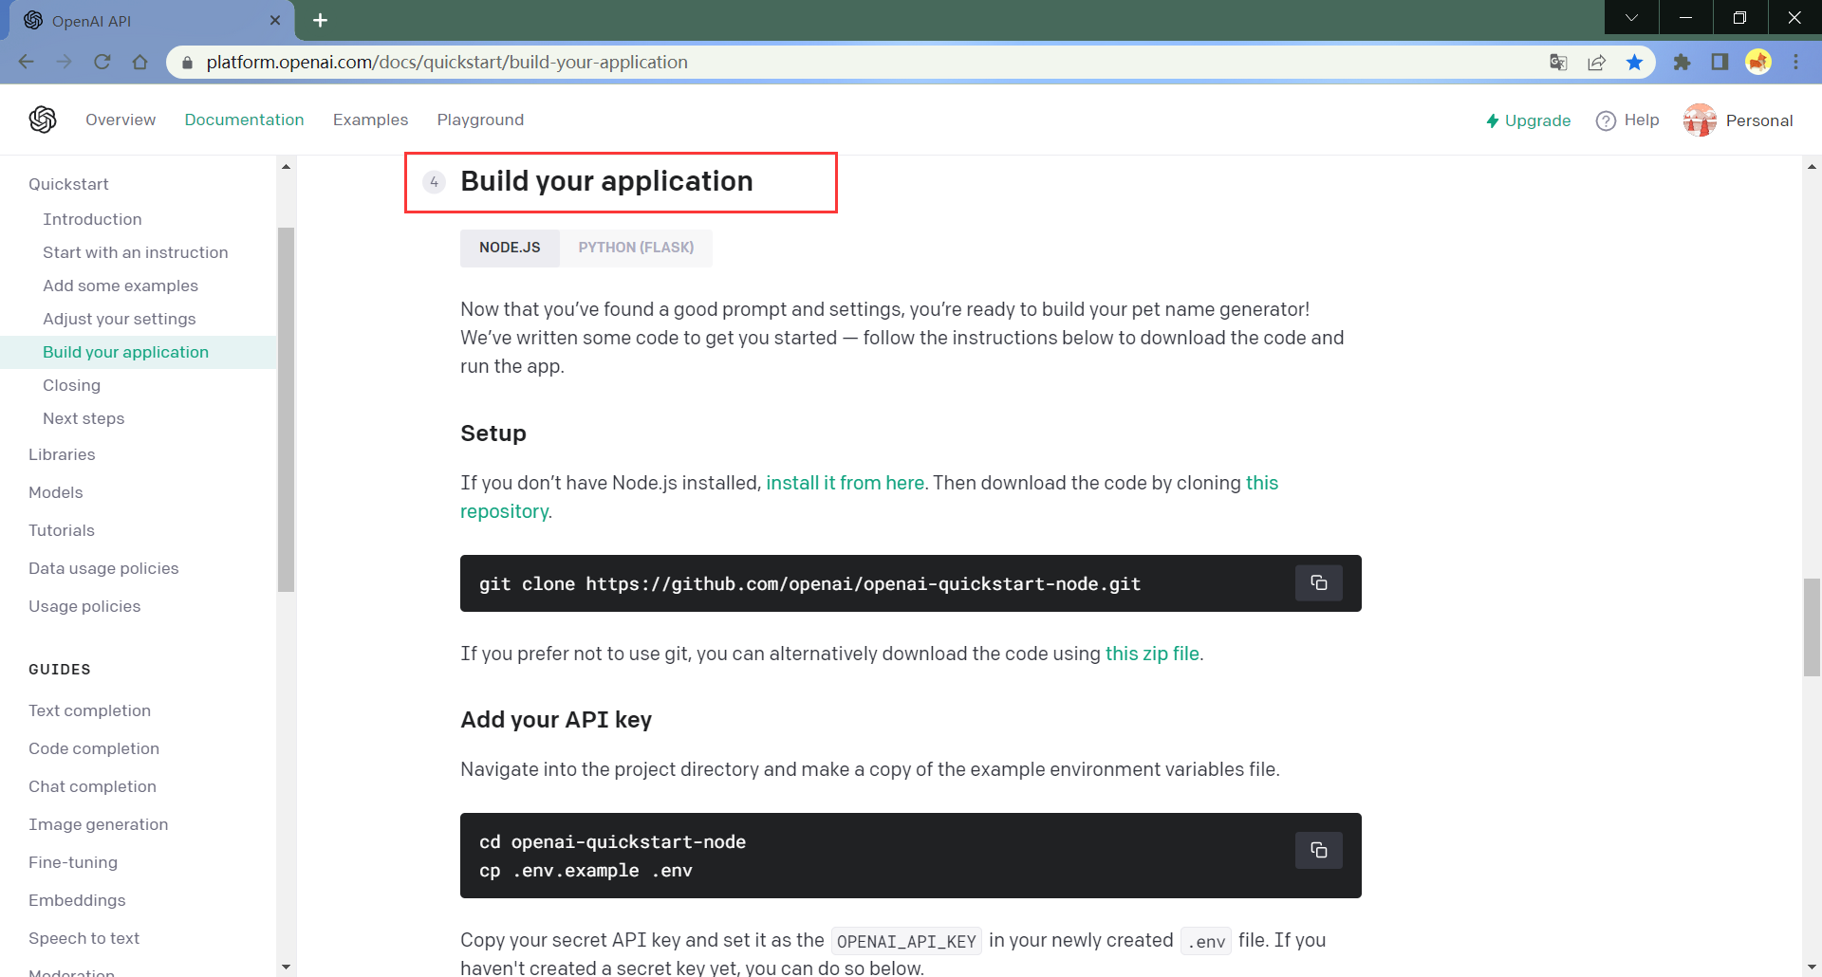Open the Speech to text guide
Image resolution: width=1822 pixels, height=977 pixels.
pos(84,938)
